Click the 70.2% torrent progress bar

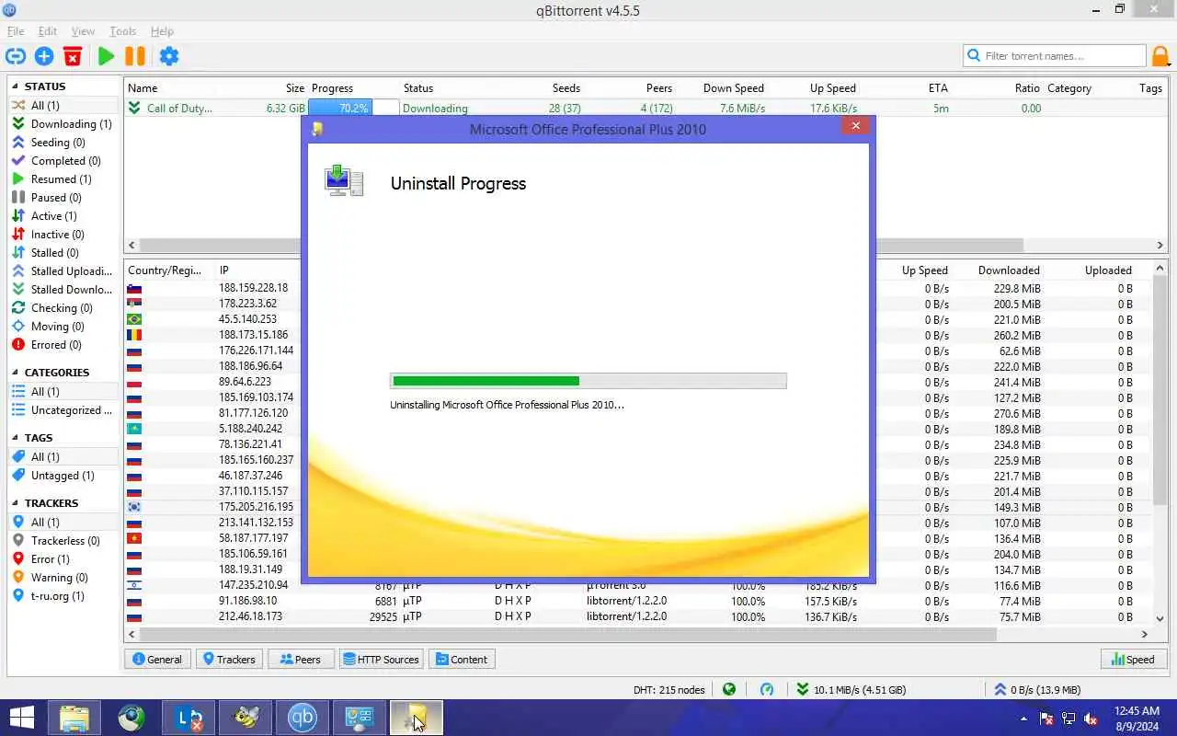[354, 109]
